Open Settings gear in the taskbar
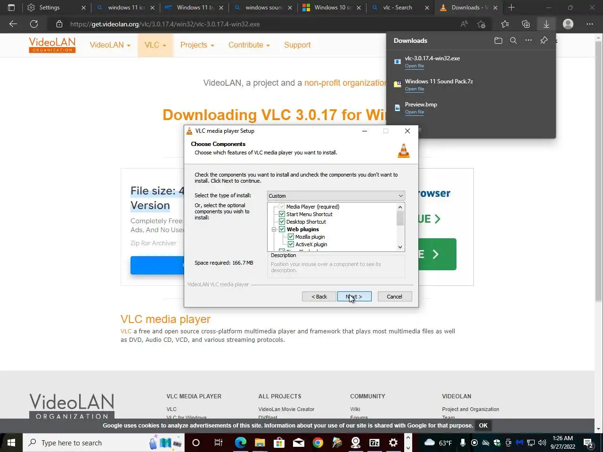 coord(393,443)
